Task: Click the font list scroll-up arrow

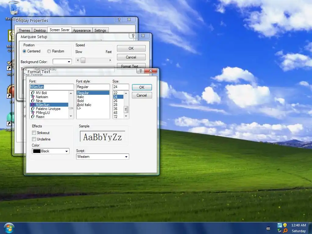Action: pos(71,93)
